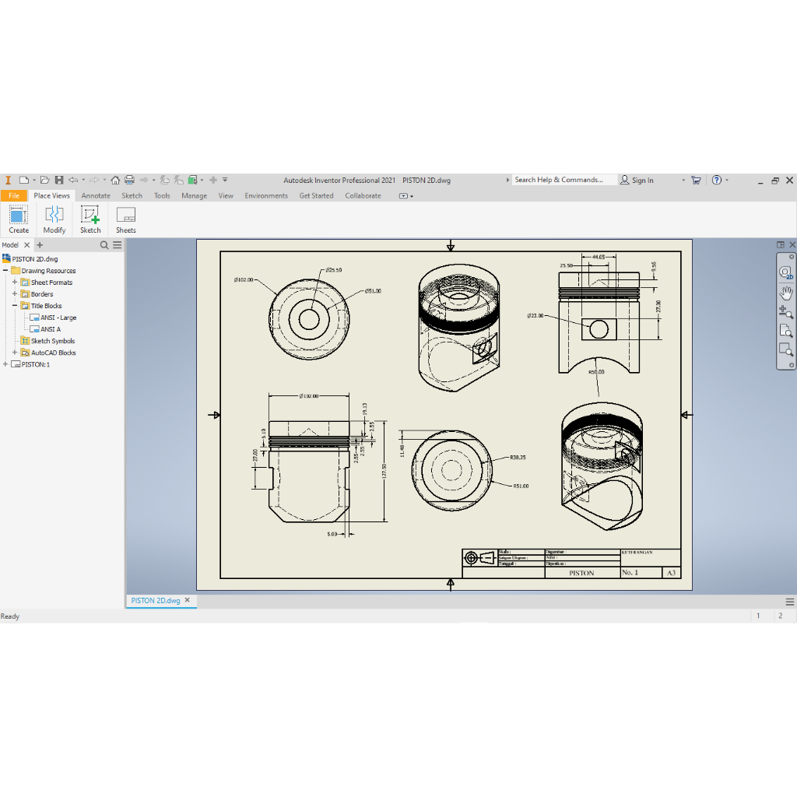Open the Customize Quick Access Toolbar dropdown
Screen dimensions: 797x797
[225, 180]
